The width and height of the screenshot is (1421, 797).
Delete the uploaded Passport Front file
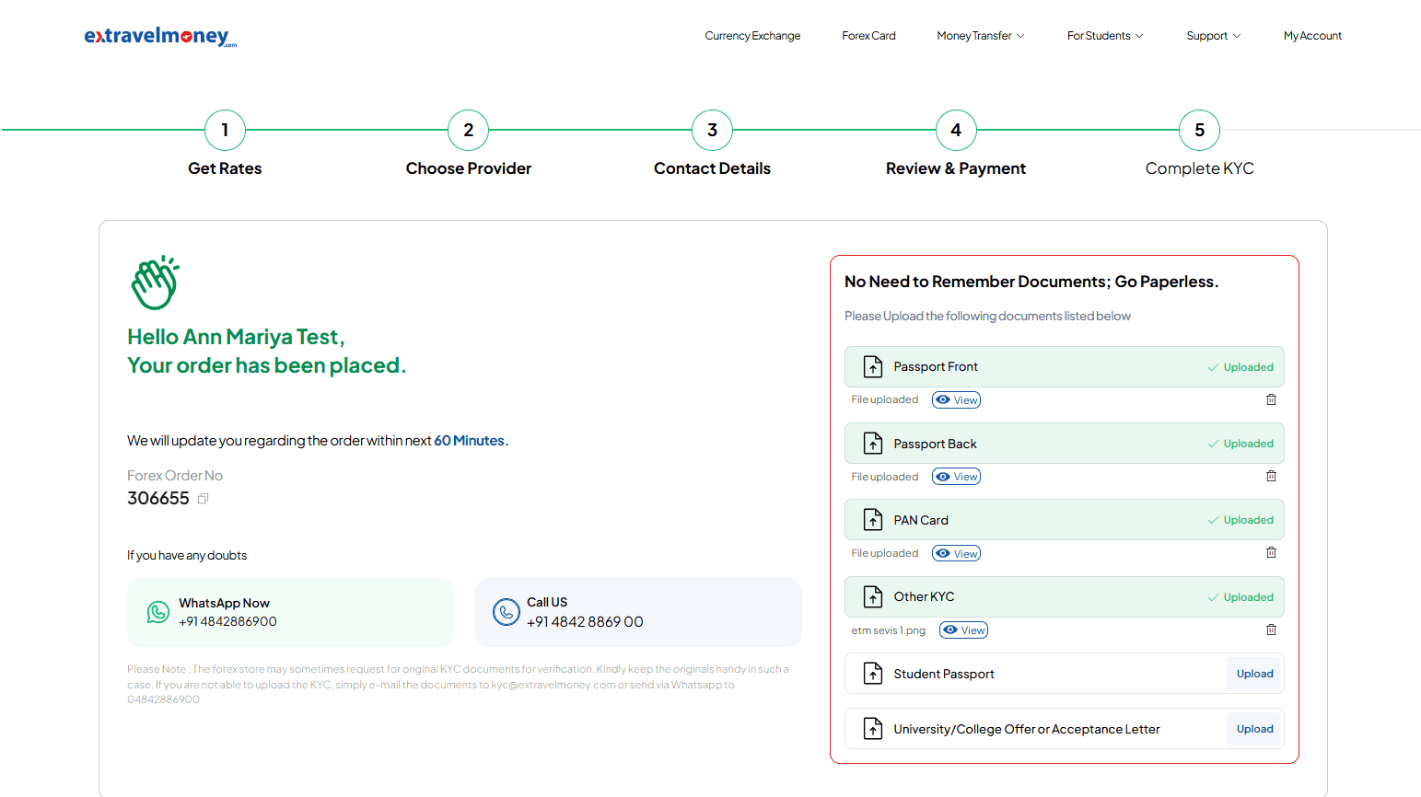[x=1271, y=399]
